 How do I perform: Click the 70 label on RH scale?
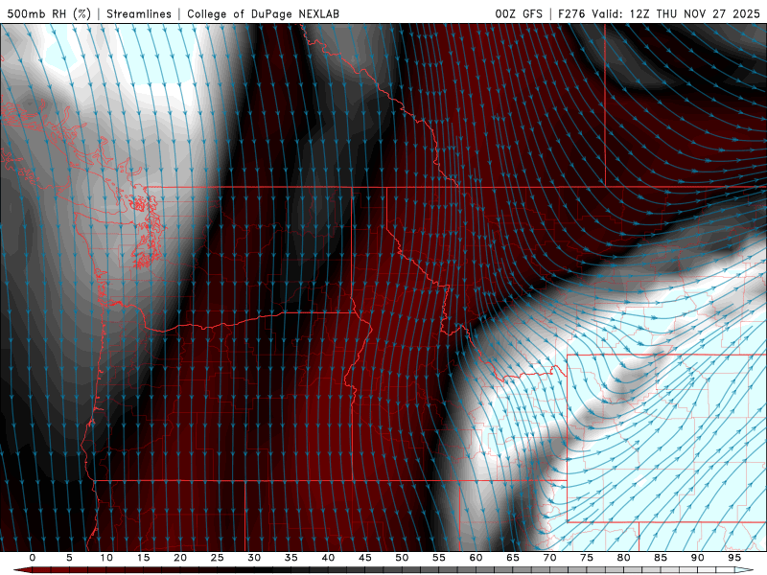pos(549,558)
